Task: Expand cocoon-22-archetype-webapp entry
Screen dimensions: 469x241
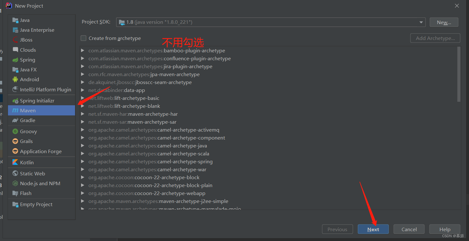Action: 83,193
